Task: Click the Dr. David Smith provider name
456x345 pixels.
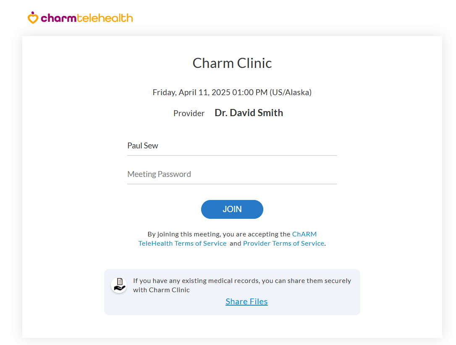Action: (249, 112)
